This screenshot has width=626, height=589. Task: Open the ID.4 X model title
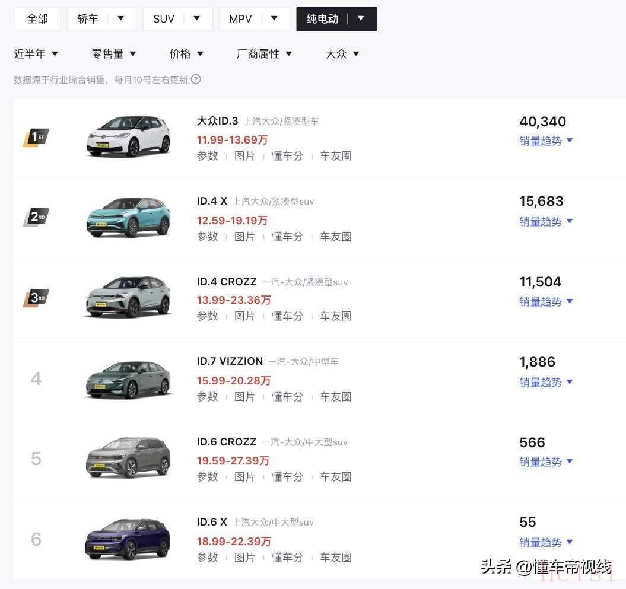pyautogui.click(x=212, y=201)
